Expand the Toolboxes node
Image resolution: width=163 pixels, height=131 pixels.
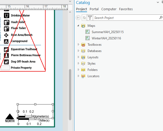tap(79, 44)
